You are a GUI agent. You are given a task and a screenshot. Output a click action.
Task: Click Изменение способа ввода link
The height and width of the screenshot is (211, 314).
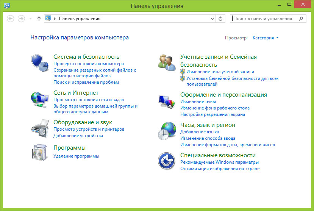(208, 138)
